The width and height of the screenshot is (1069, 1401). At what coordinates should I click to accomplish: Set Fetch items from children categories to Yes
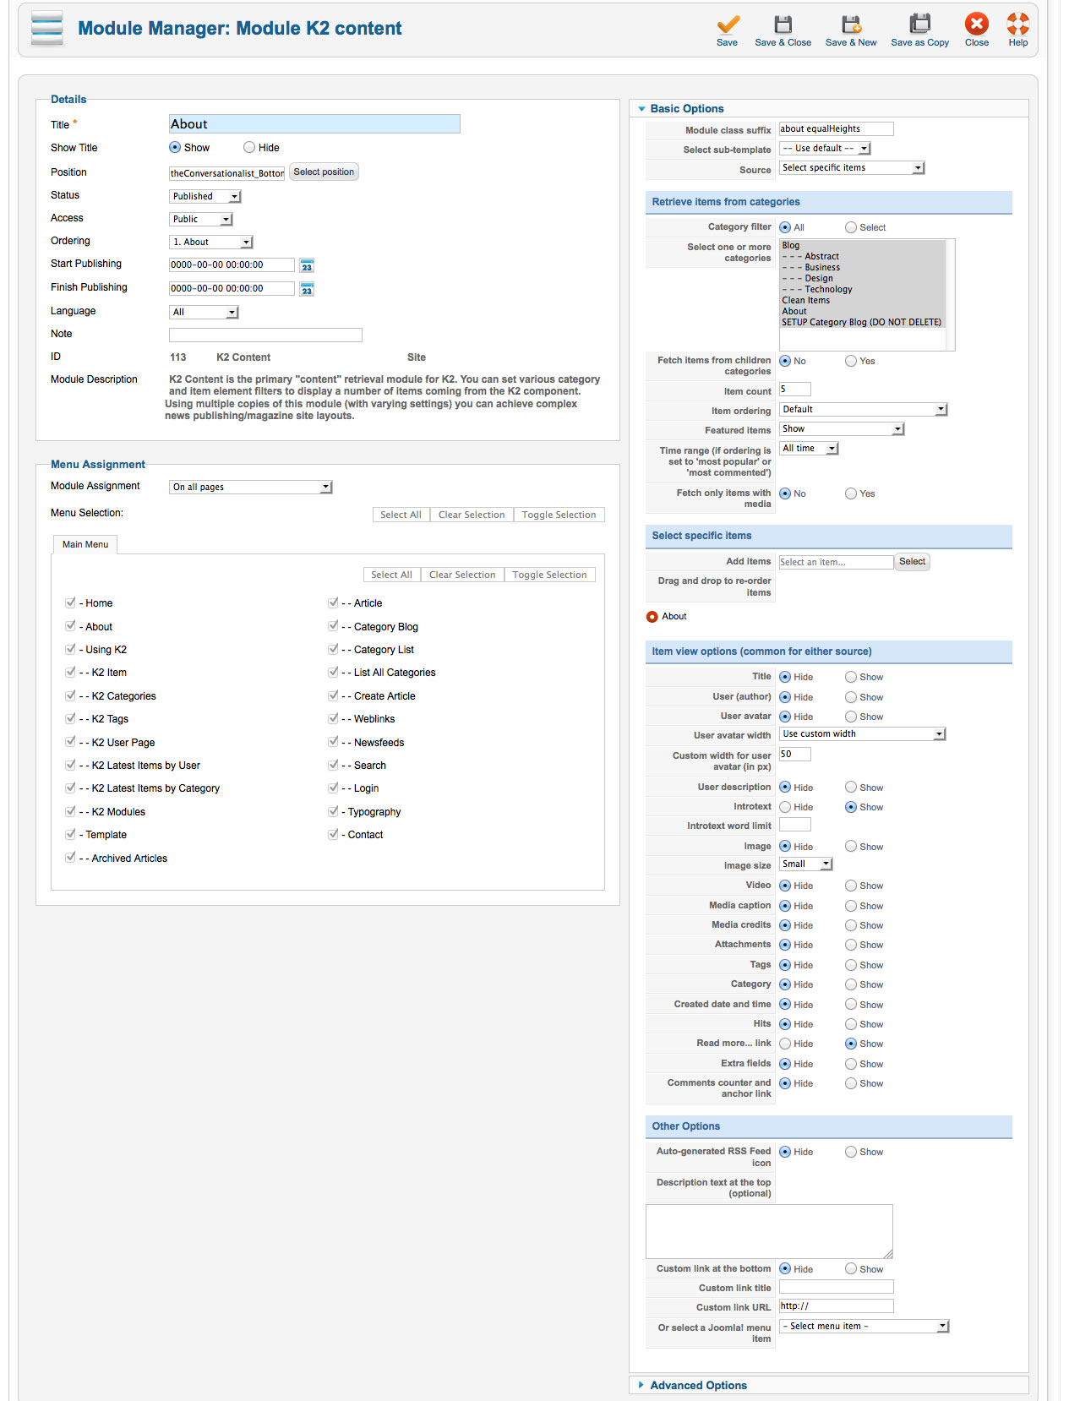(x=851, y=361)
